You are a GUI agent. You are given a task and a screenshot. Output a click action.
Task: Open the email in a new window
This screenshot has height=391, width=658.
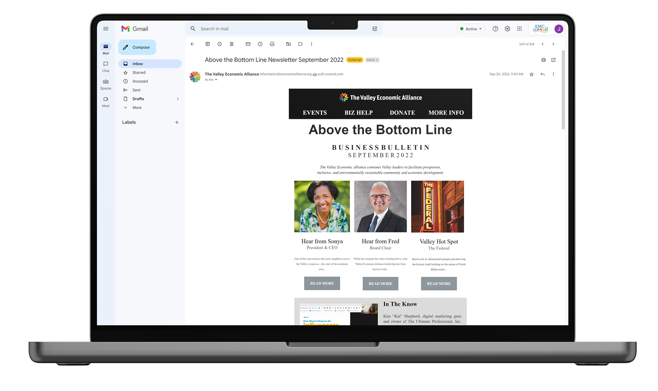pyautogui.click(x=553, y=60)
